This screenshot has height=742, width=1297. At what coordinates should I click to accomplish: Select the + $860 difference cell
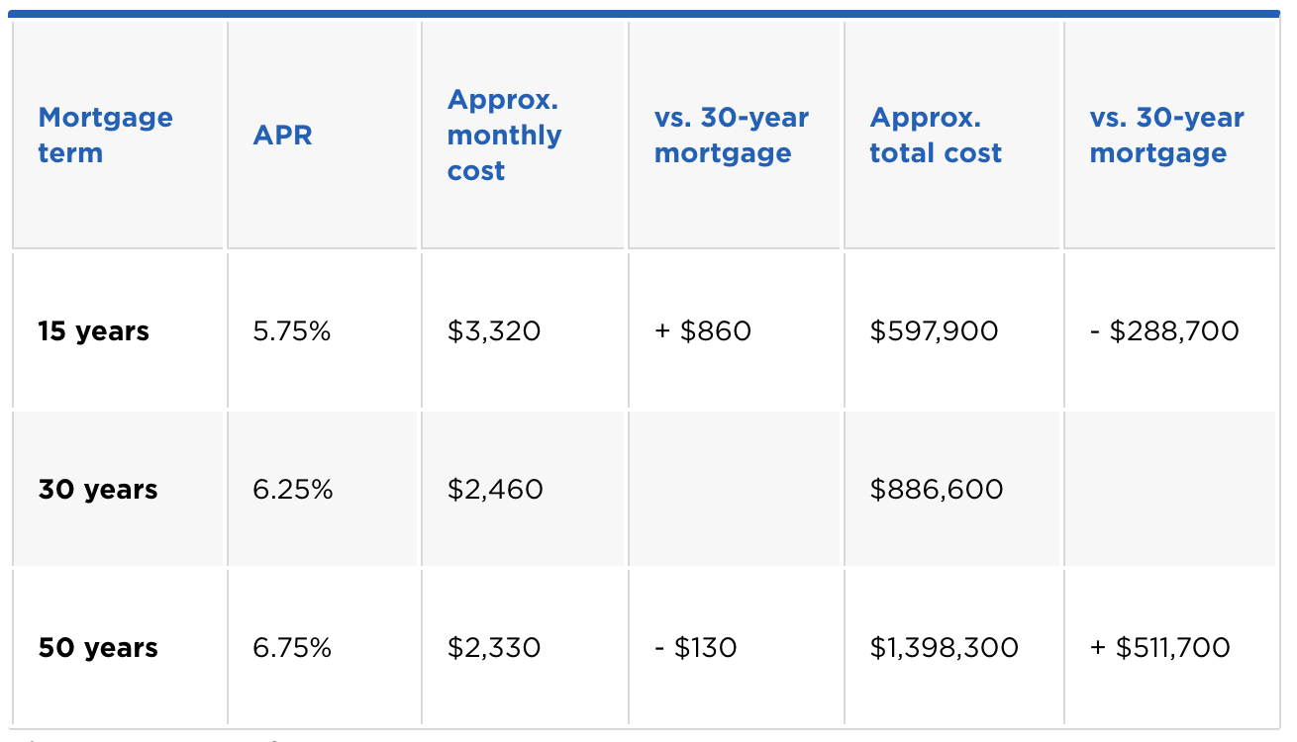coord(703,330)
